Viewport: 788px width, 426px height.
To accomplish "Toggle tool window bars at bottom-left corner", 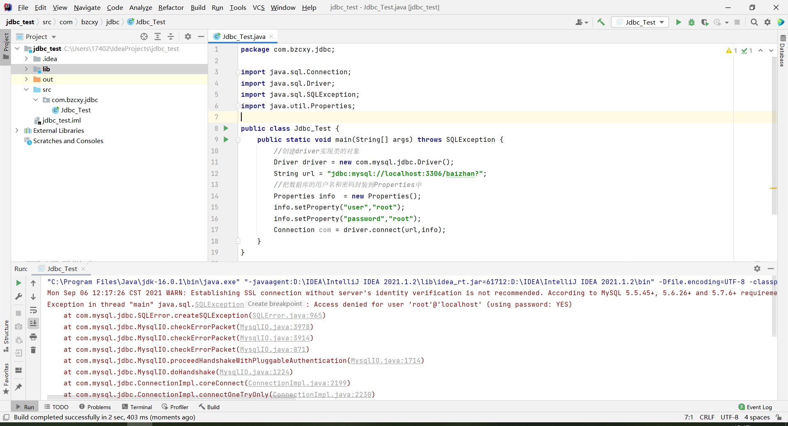I will [x=6, y=417].
